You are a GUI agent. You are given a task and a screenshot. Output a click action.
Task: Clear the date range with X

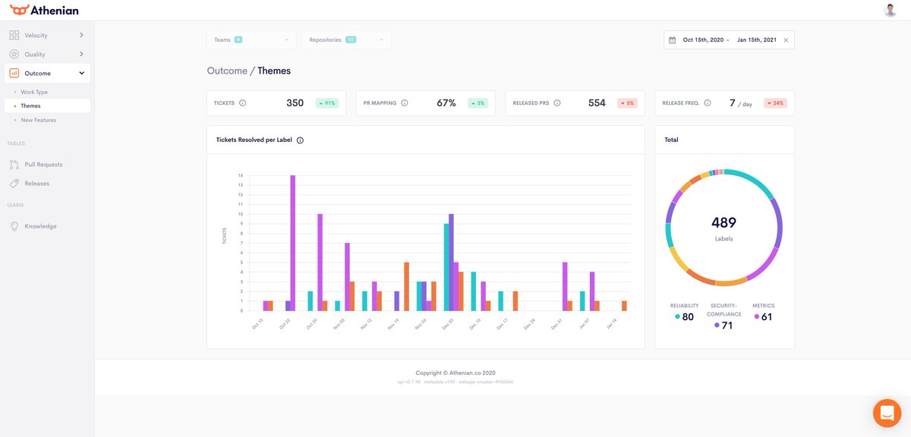[786, 39]
